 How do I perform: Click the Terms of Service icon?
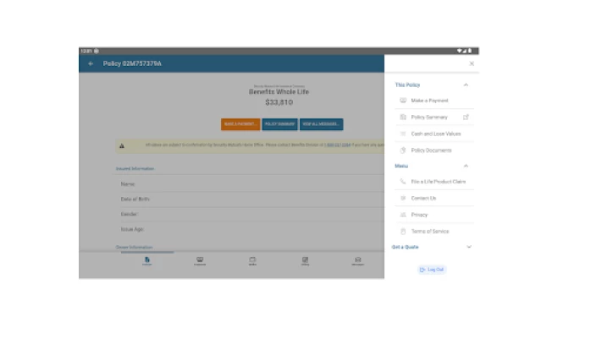coord(403,231)
